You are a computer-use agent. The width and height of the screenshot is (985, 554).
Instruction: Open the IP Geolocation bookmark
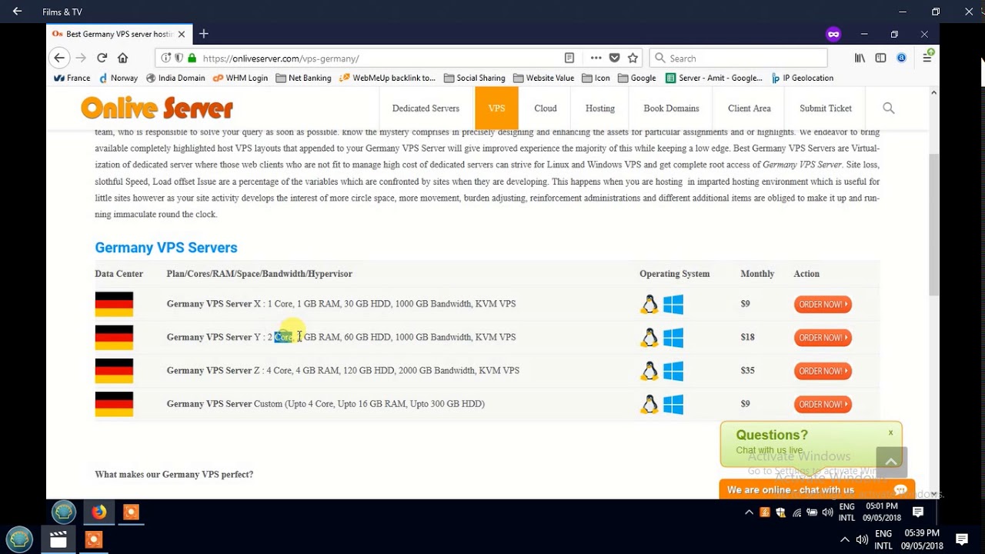tap(801, 78)
